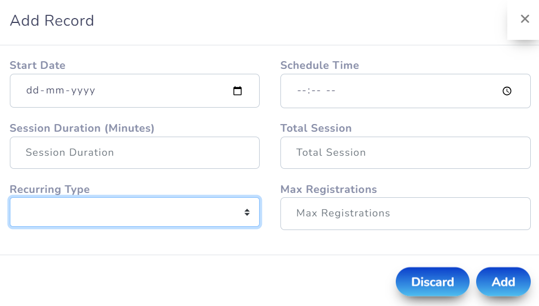Open the Start Date calendar picker

pos(237,91)
